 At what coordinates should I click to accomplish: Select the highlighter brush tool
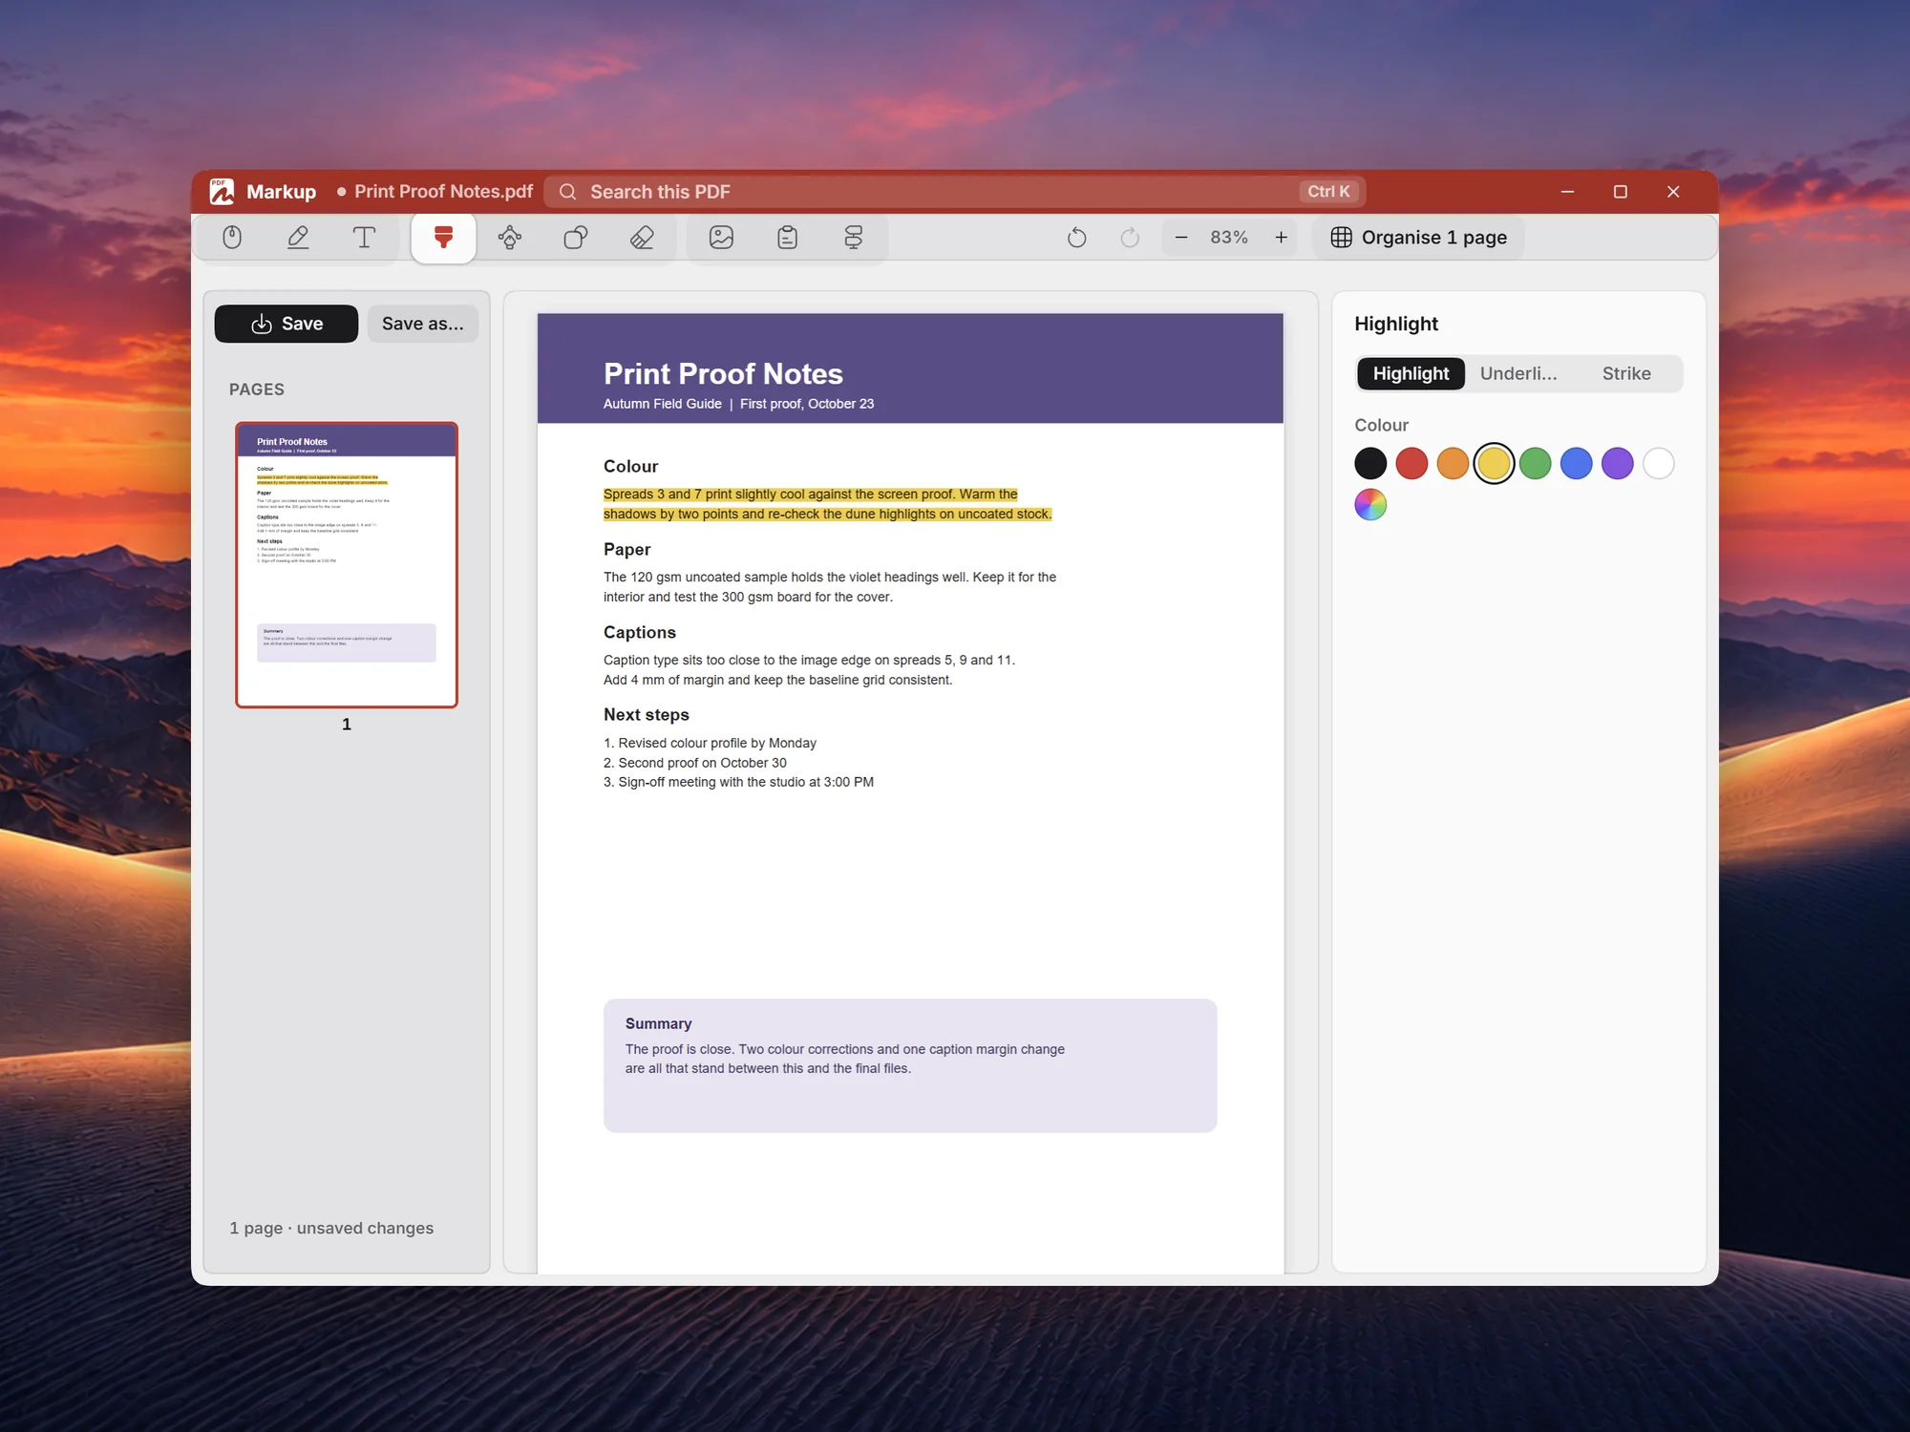pyautogui.click(x=443, y=238)
